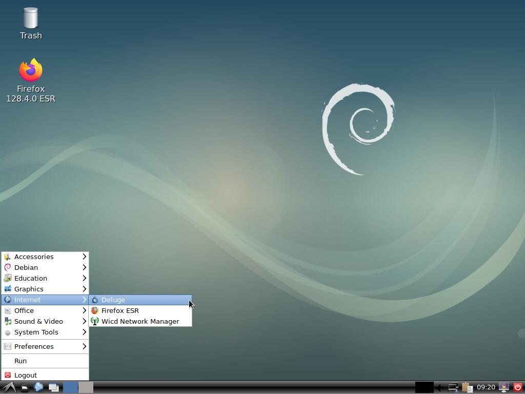Screen dimensions: 525x394
Task: Click the Wicd Network Manager antenna icon
Action: [x=95, y=321]
